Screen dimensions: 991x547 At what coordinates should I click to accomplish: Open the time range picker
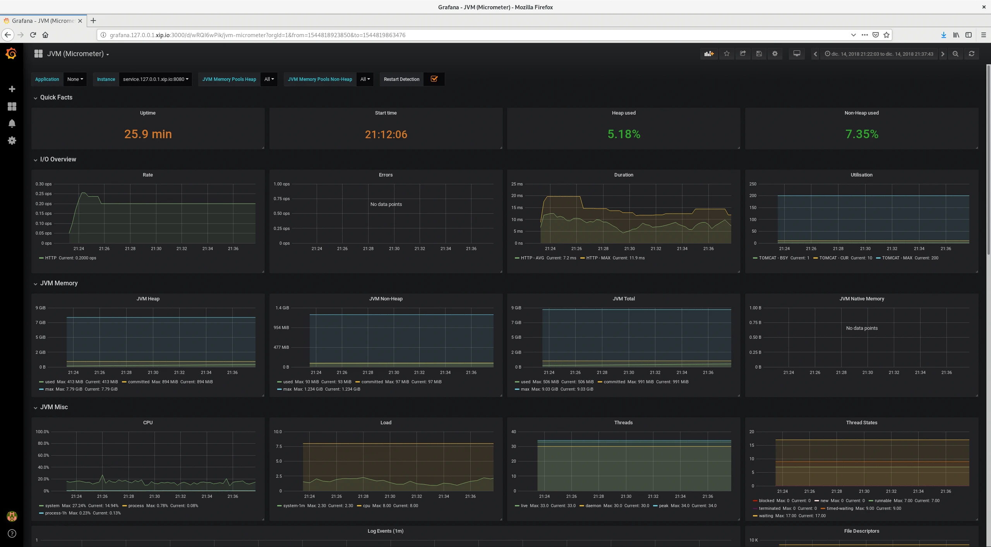(x=879, y=54)
